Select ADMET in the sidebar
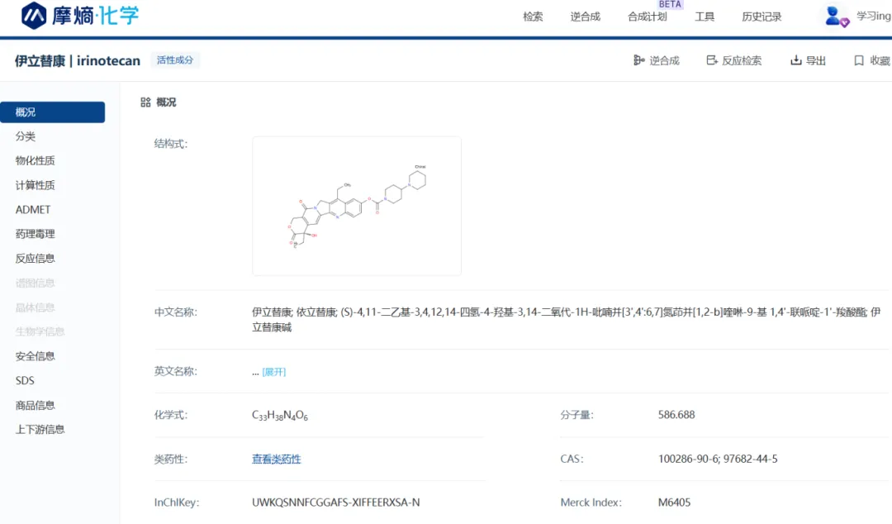 [33, 210]
